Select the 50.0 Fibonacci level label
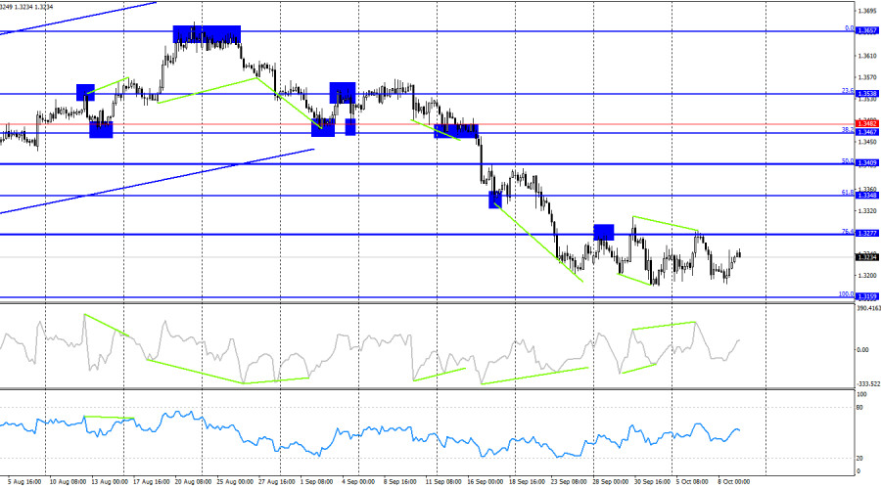881x489 pixels. click(848, 161)
